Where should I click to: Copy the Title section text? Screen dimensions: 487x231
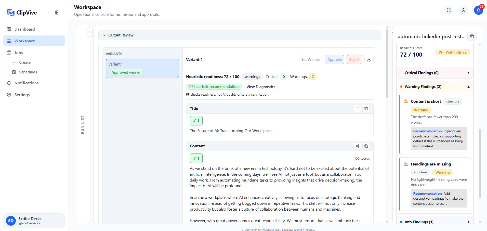(x=366, y=108)
